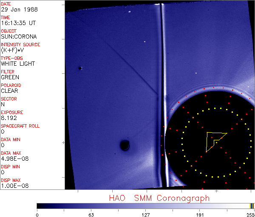Click the HAO SMM Coronagraph title

(x=159, y=198)
